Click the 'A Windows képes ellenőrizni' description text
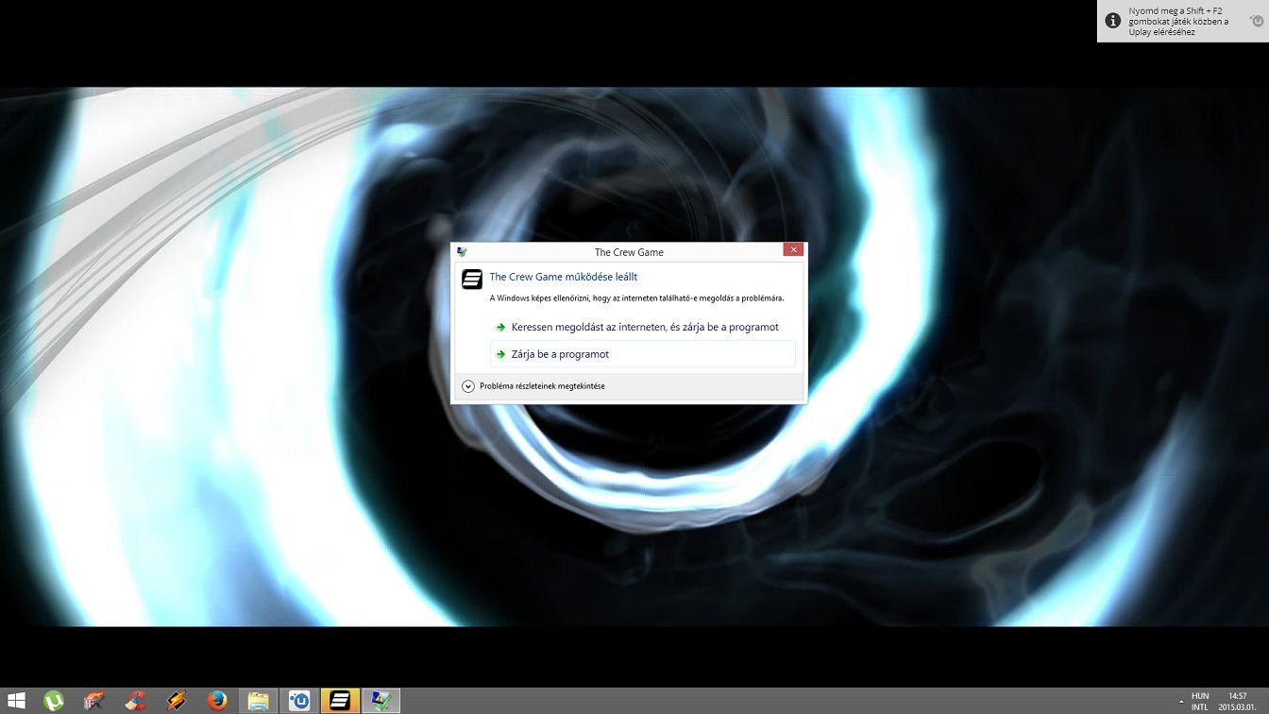Image resolution: width=1269 pixels, height=714 pixels. 636,298
